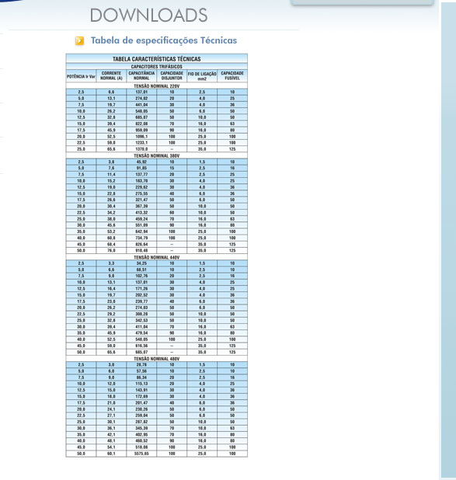456x480 pixels.
Task: Click capacitance cell '413,32'
Action: tap(141, 213)
